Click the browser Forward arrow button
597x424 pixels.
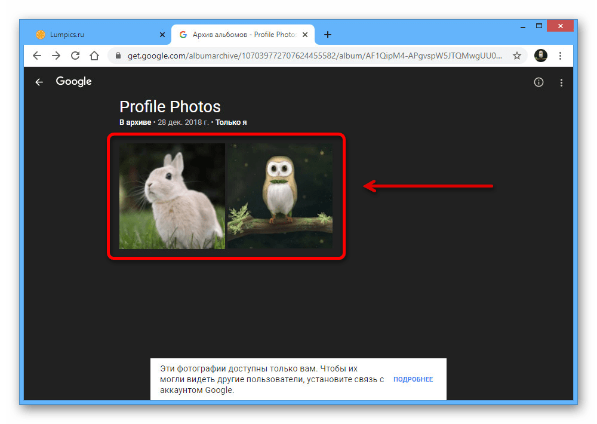[x=56, y=56]
